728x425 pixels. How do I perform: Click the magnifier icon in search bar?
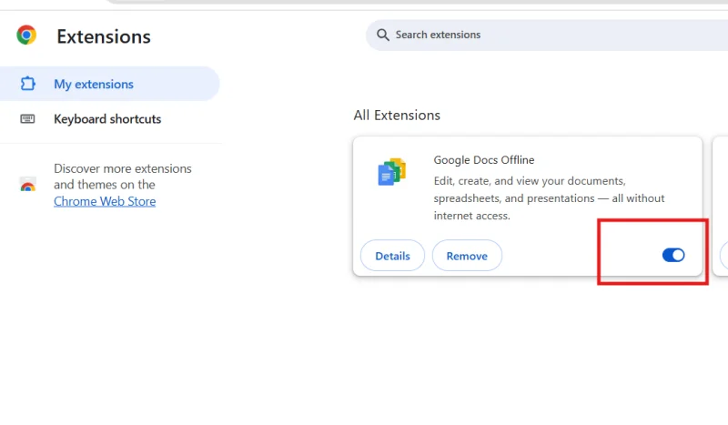coord(382,35)
